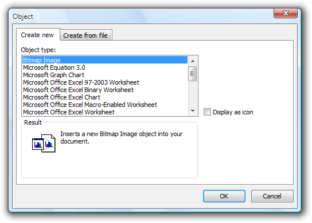This screenshot has height=223, width=312.
Task: Enable the Display as icon checkbox
Action: pos(207,112)
